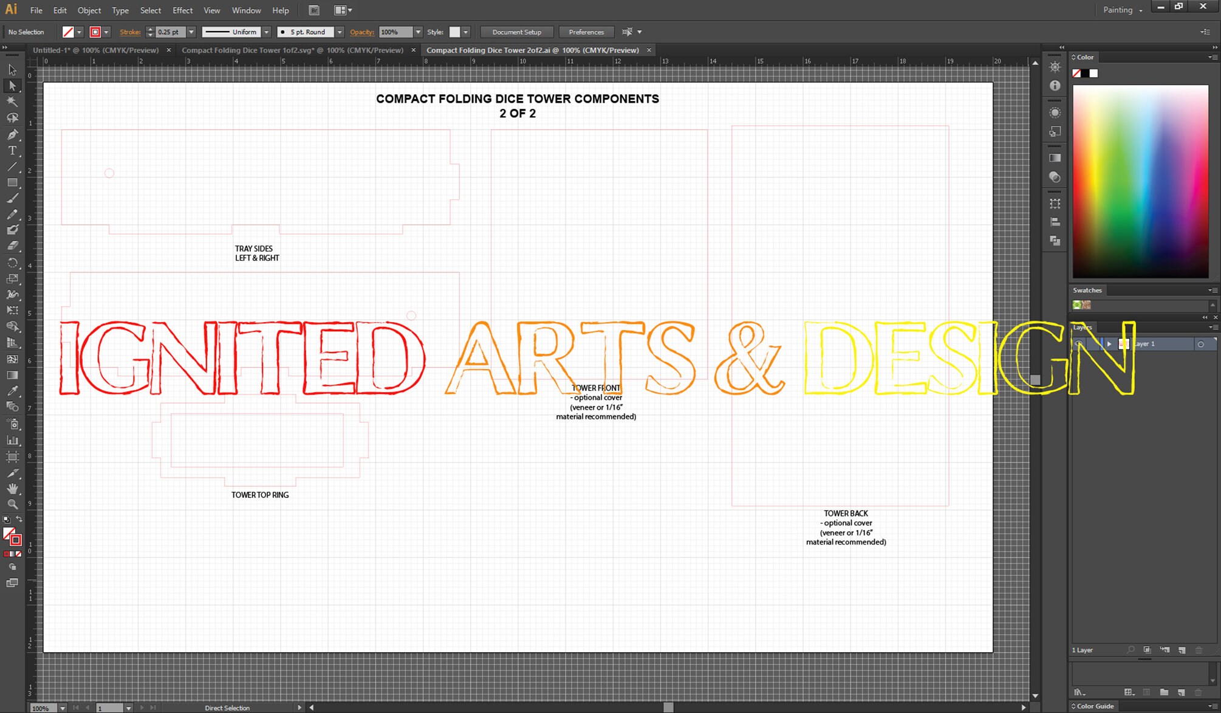Open Uniform variable width profile dropdown
Screen dimensions: 1221x713
(266, 32)
